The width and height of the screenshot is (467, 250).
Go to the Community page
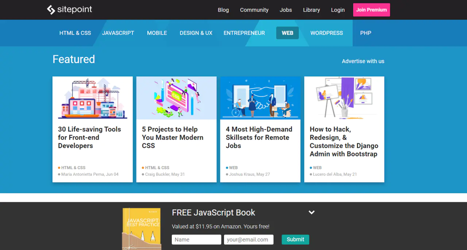[x=254, y=10]
